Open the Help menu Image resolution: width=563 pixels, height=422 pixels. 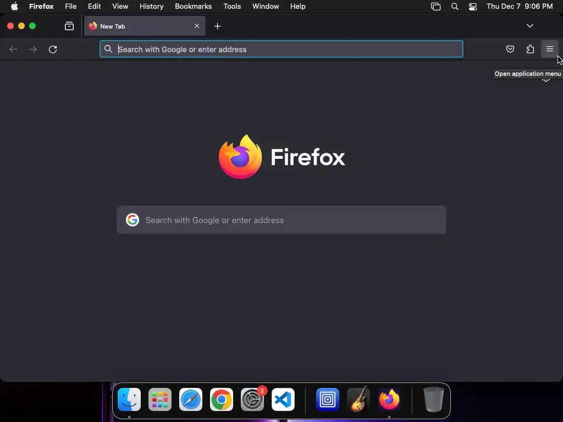297,6
